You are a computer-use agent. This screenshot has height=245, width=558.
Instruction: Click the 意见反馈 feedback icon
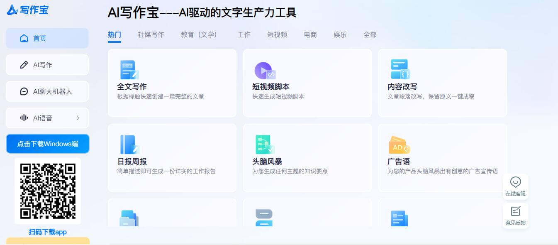click(515, 215)
